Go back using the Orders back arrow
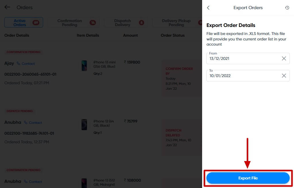The image size is (294, 188). tap(7, 7)
